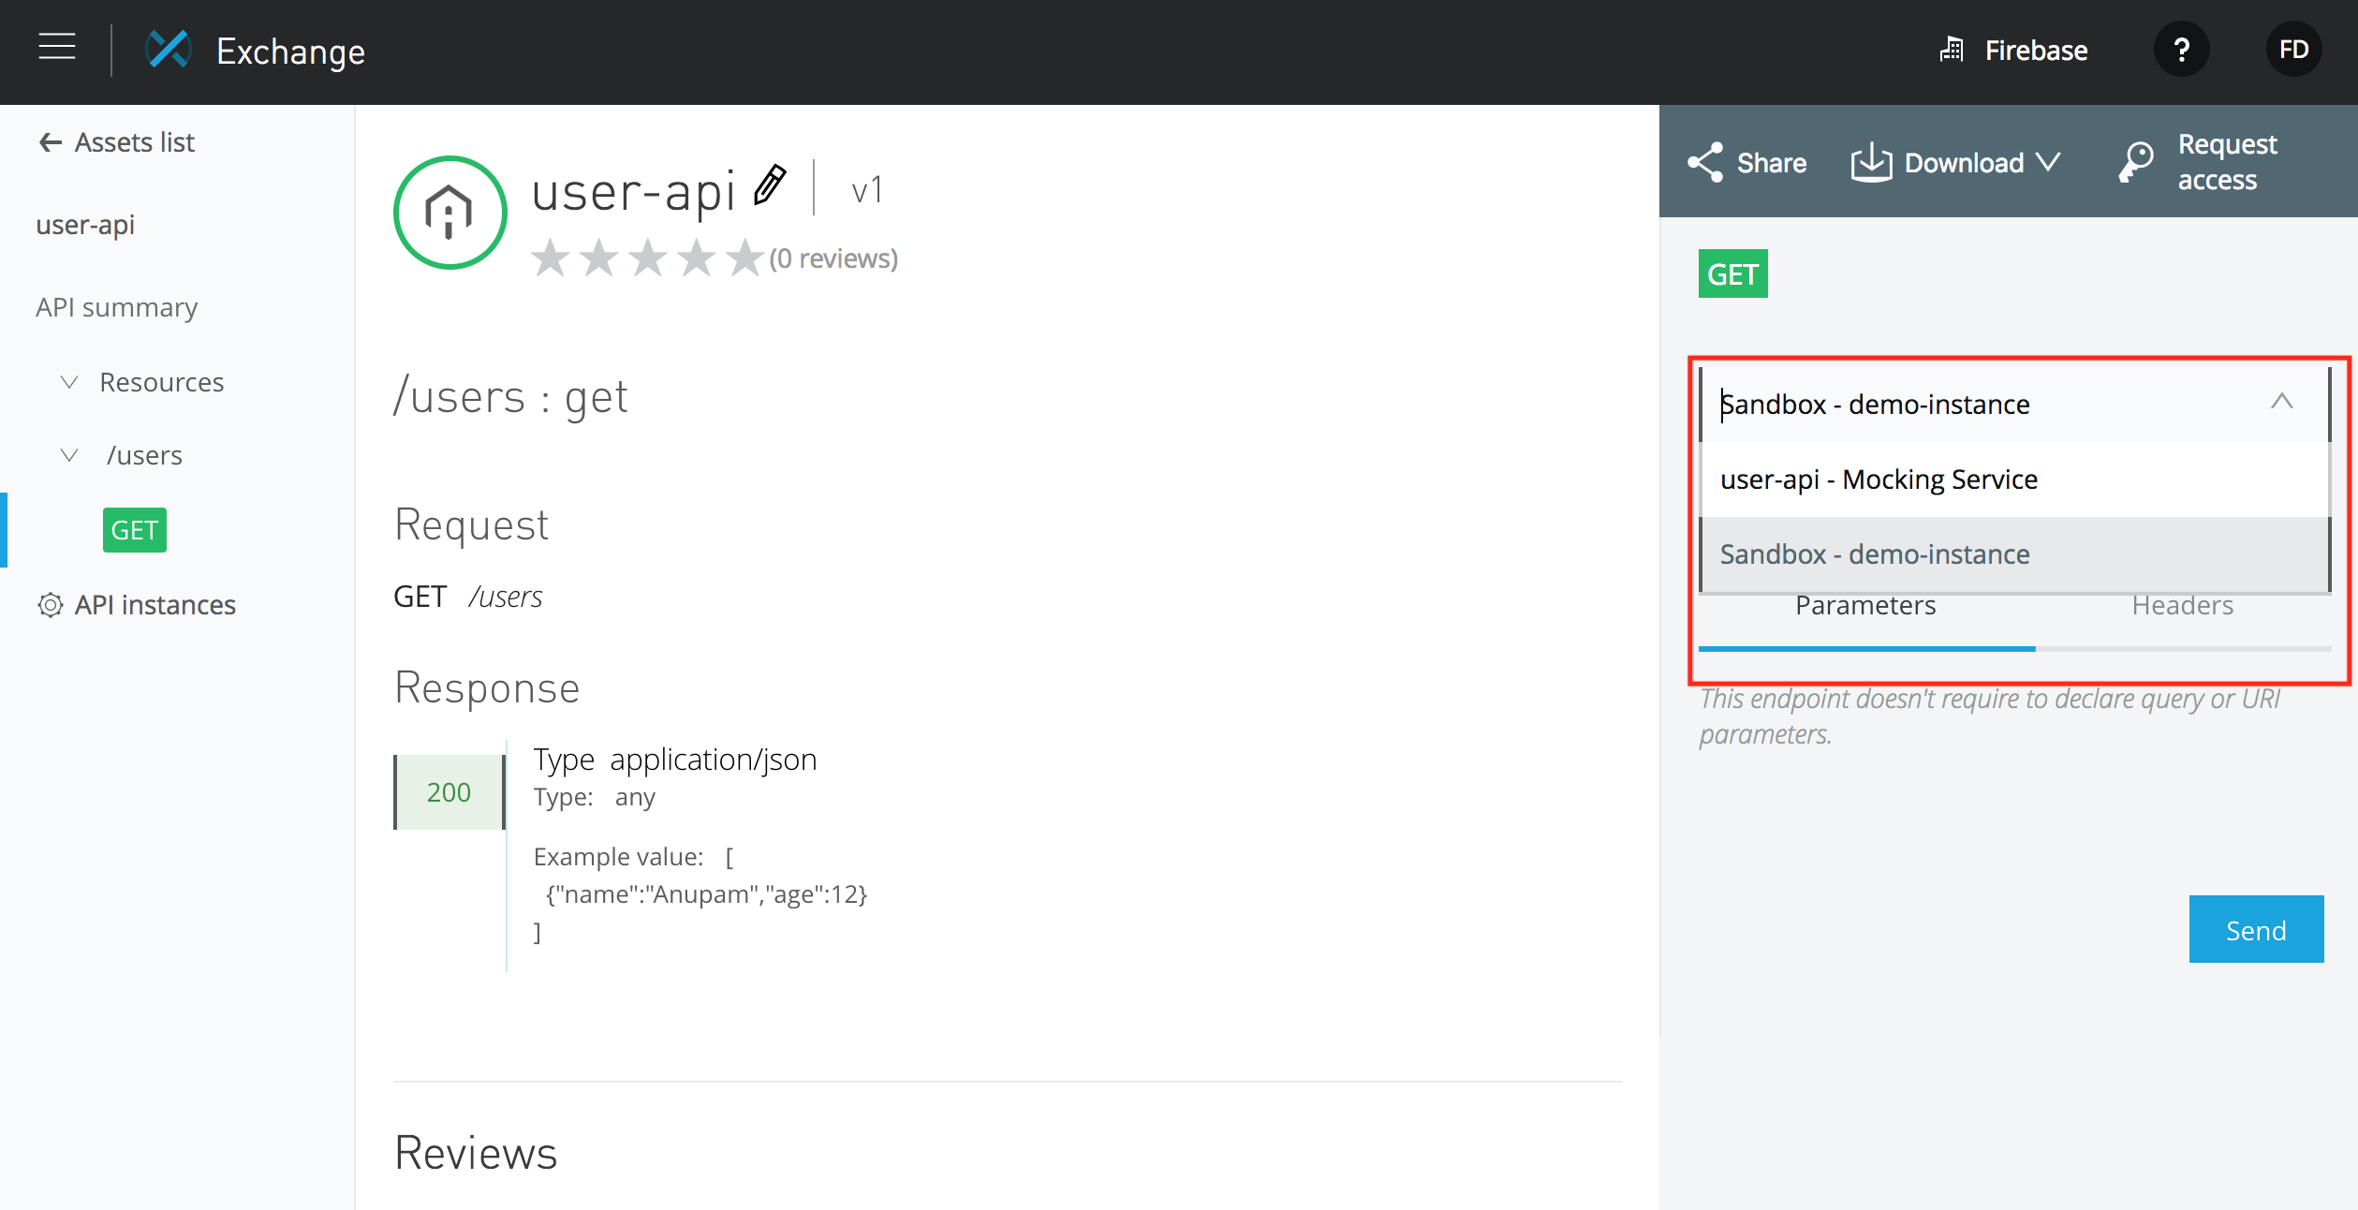Open the API summary link

point(116,307)
